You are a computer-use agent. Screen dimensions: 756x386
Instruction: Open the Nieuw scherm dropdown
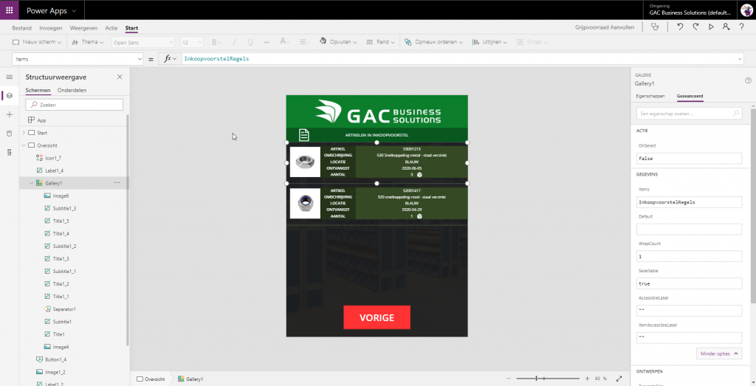(x=41, y=42)
